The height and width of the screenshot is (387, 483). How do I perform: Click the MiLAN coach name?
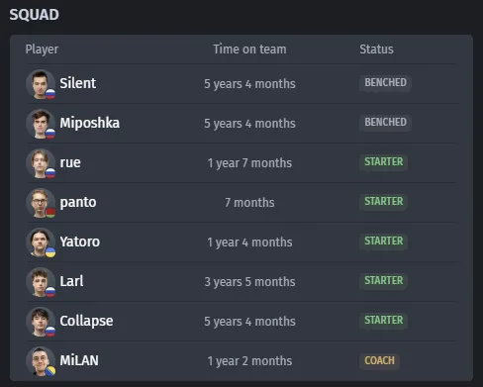[x=79, y=360]
